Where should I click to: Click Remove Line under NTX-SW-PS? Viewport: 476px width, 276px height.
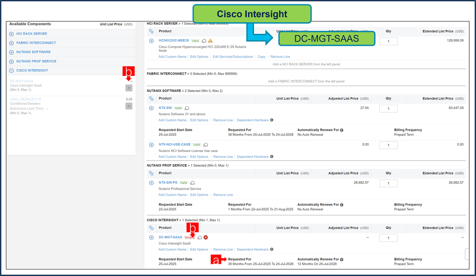223,195
